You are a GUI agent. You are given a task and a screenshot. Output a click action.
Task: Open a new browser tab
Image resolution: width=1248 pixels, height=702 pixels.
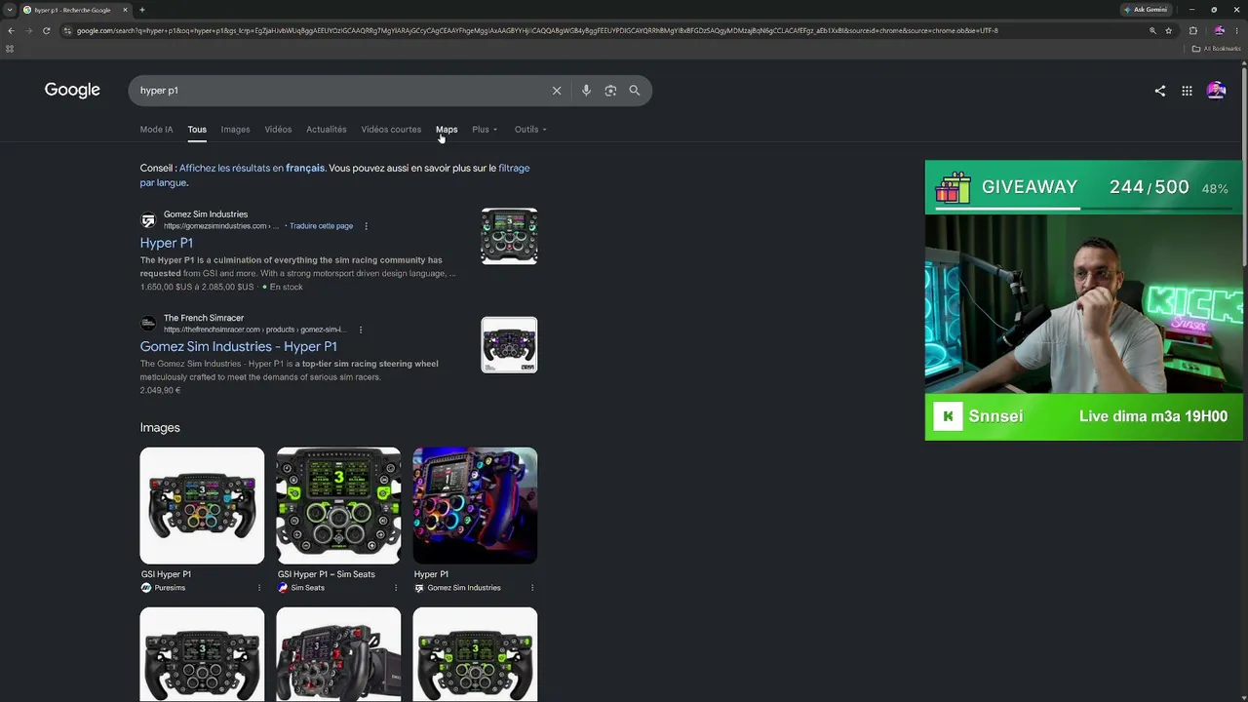tap(142, 10)
